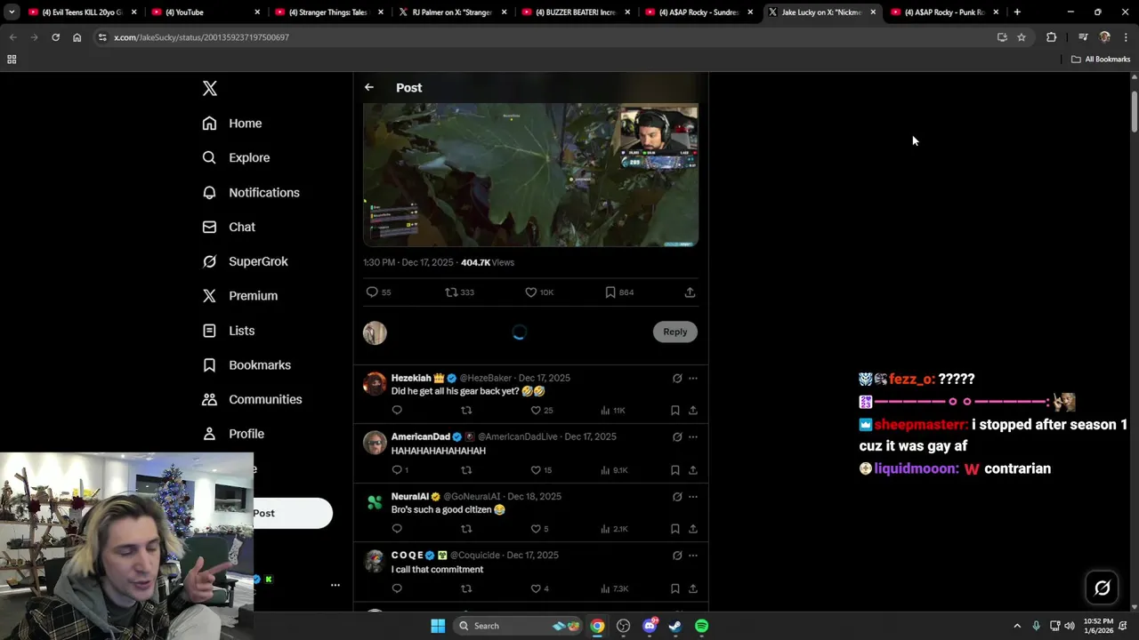Bookmark NeuralAI's reply
1139x640 pixels.
[675, 529]
